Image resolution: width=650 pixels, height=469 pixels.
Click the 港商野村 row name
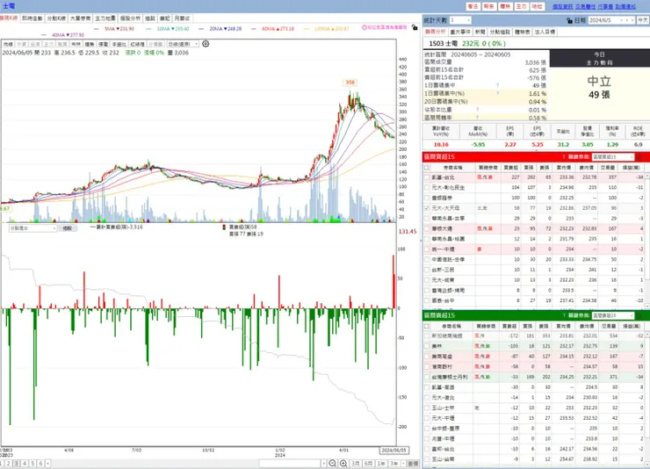point(442,366)
